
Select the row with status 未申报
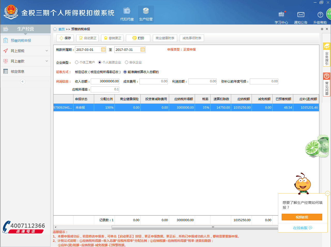(186, 108)
